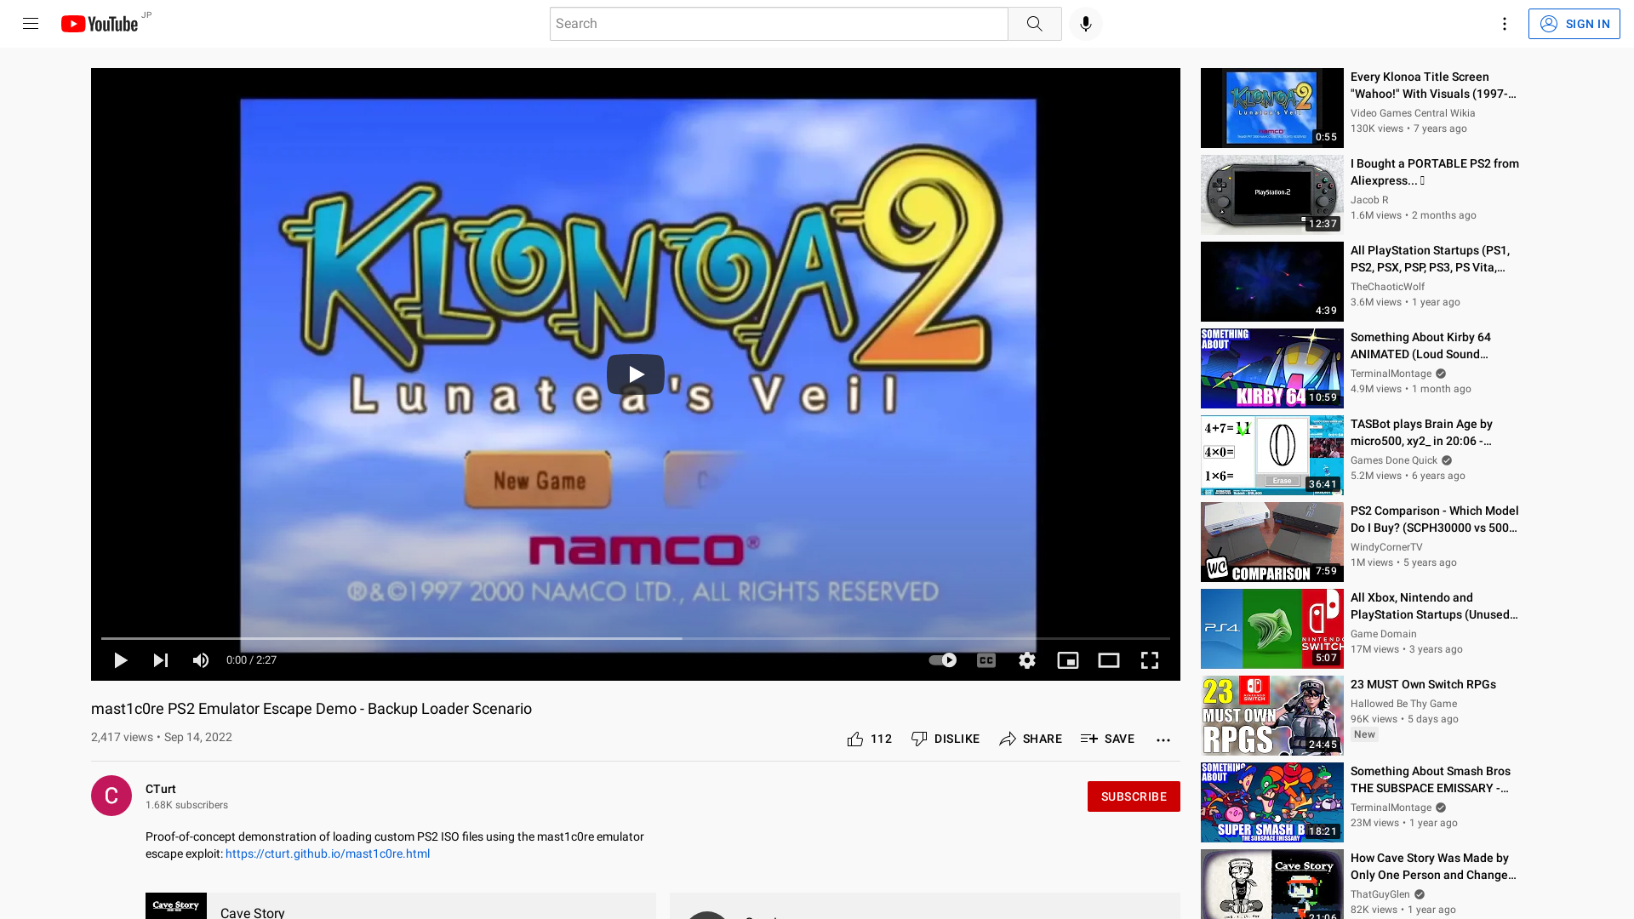Screen dimensions: 1634x919
Task: Open the Kirby 64 video thumbnail
Action: (x=1271, y=368)
